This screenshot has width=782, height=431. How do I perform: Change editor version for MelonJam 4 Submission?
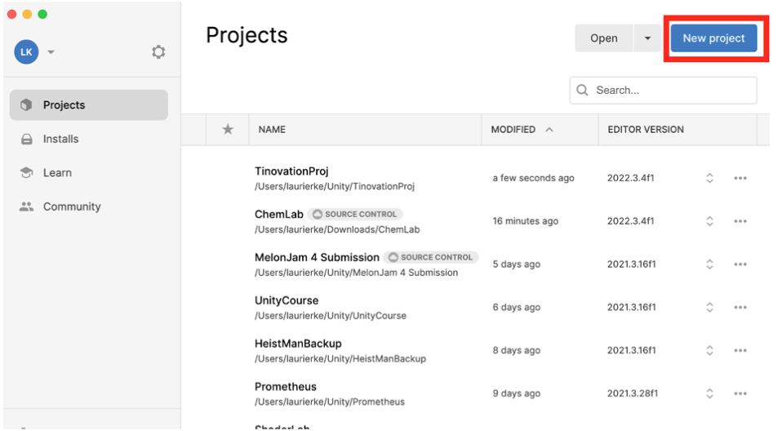coord(709,264)
